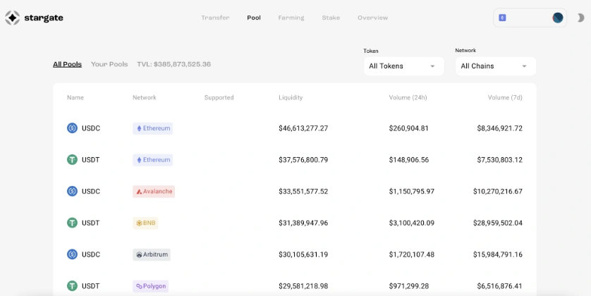Click liquidity value $46,613,277.27
The width and height of the screenshot is (591, 296).
(303, 128)
